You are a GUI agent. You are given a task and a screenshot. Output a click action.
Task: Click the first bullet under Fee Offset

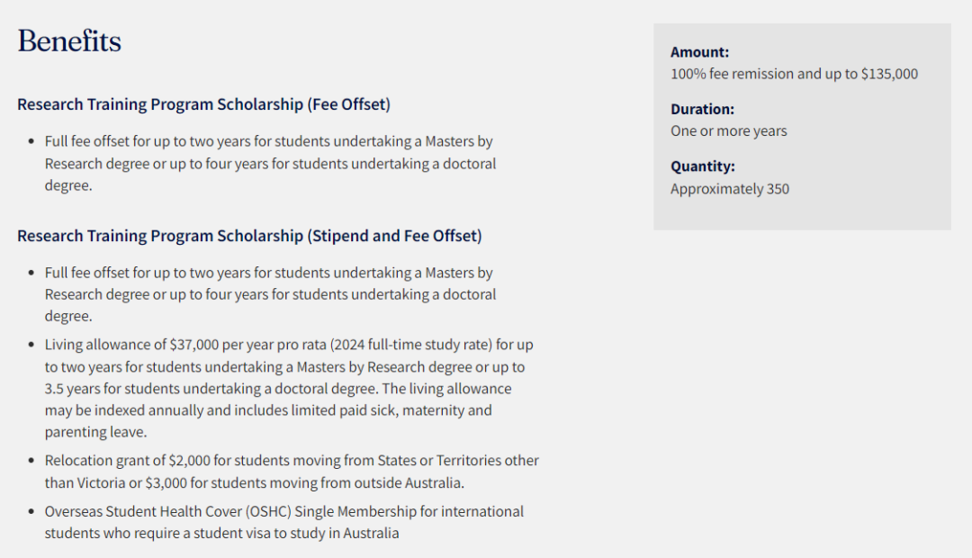[x=270, y=164]
